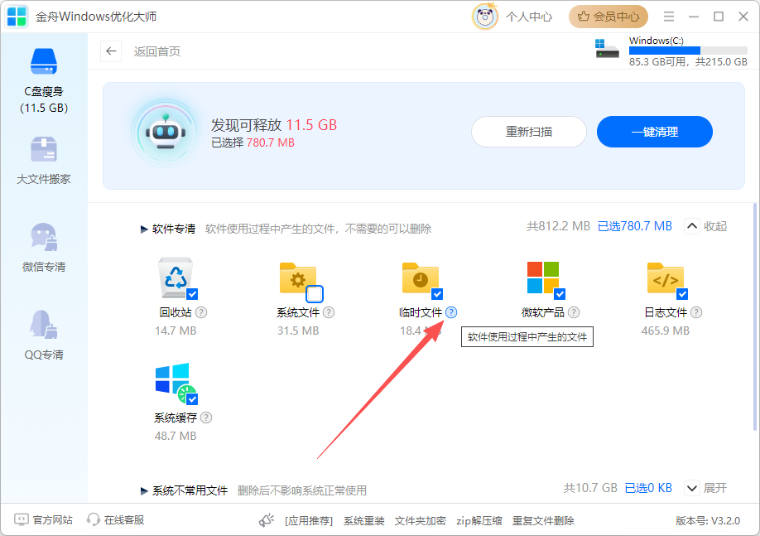This screenshot has width=760, height=536.
Task: Click help icon next to 日志文件
Action: (x=696, y=312)
